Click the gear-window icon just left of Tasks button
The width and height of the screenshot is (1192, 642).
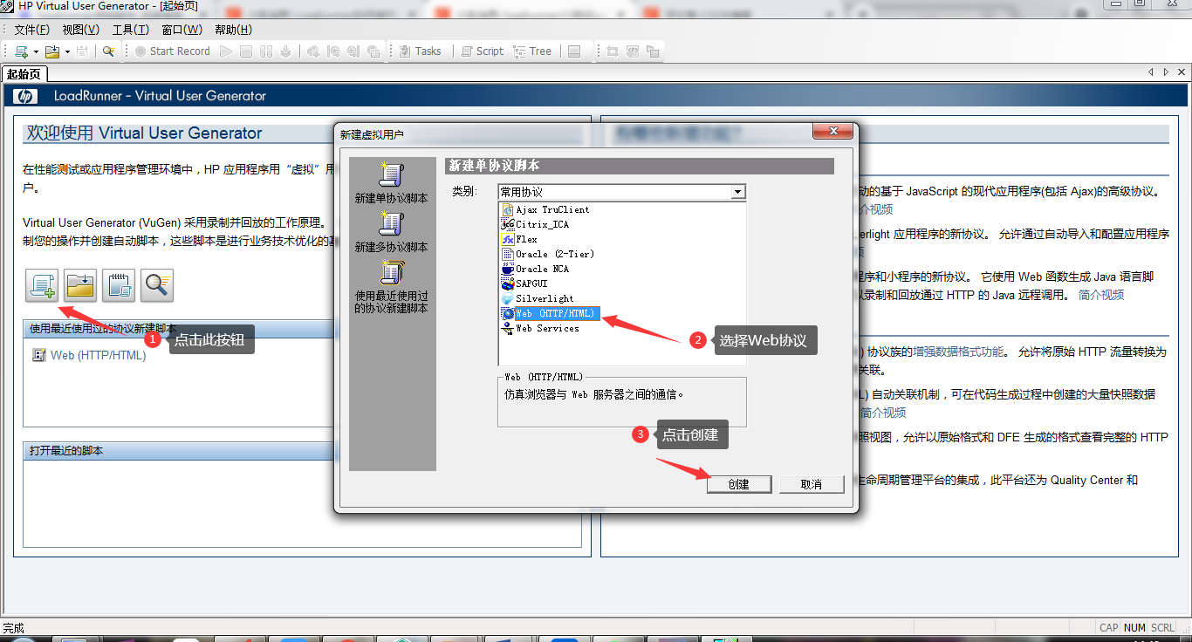373,51
